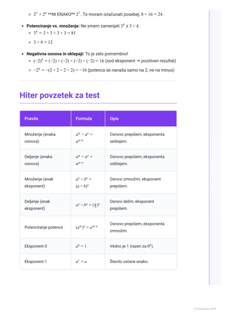This screenshot has width=231, height=326.
Task: Click the 'Množenje (enak eksponent)' rule cell
Action: (39, 182)
